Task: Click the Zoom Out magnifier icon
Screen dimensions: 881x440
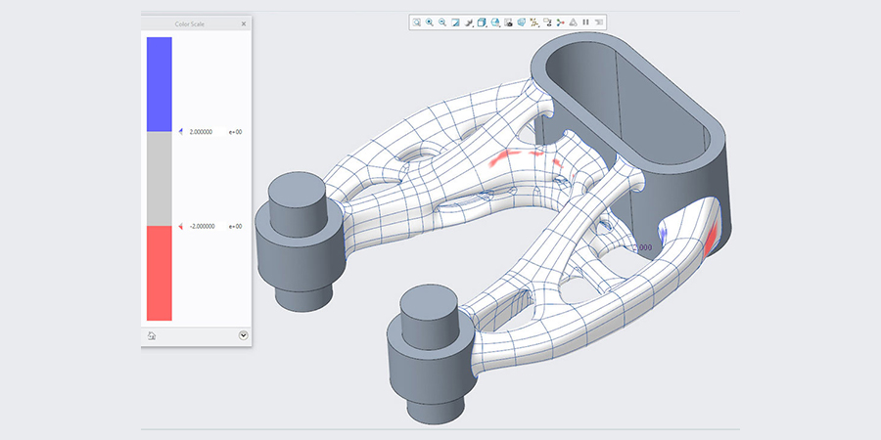Action: pos(442,22)
